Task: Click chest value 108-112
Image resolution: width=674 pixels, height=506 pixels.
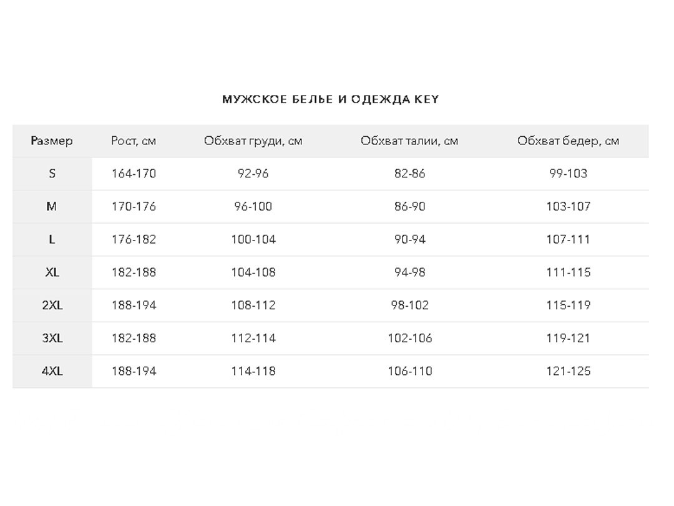Action: pyautogui.click(x=253, y=305)
